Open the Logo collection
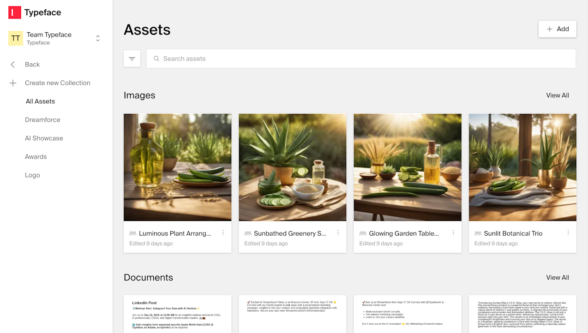This screenshot has height=333, width=588. [x=32, y=175]
